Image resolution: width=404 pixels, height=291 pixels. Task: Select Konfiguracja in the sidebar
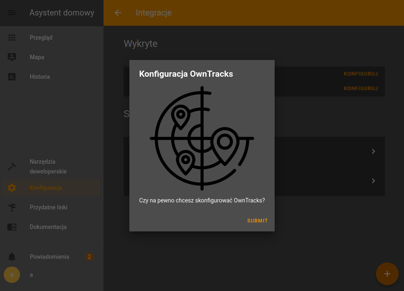click(x=52, y=188)
